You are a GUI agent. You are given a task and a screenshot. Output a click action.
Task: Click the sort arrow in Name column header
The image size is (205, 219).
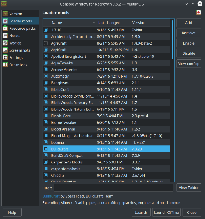click(x=93, y=22)
